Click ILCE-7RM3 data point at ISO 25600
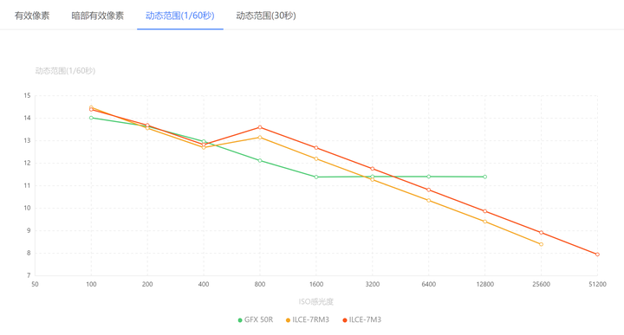Screen dimensions: 624x335 (x=541, y=244)
